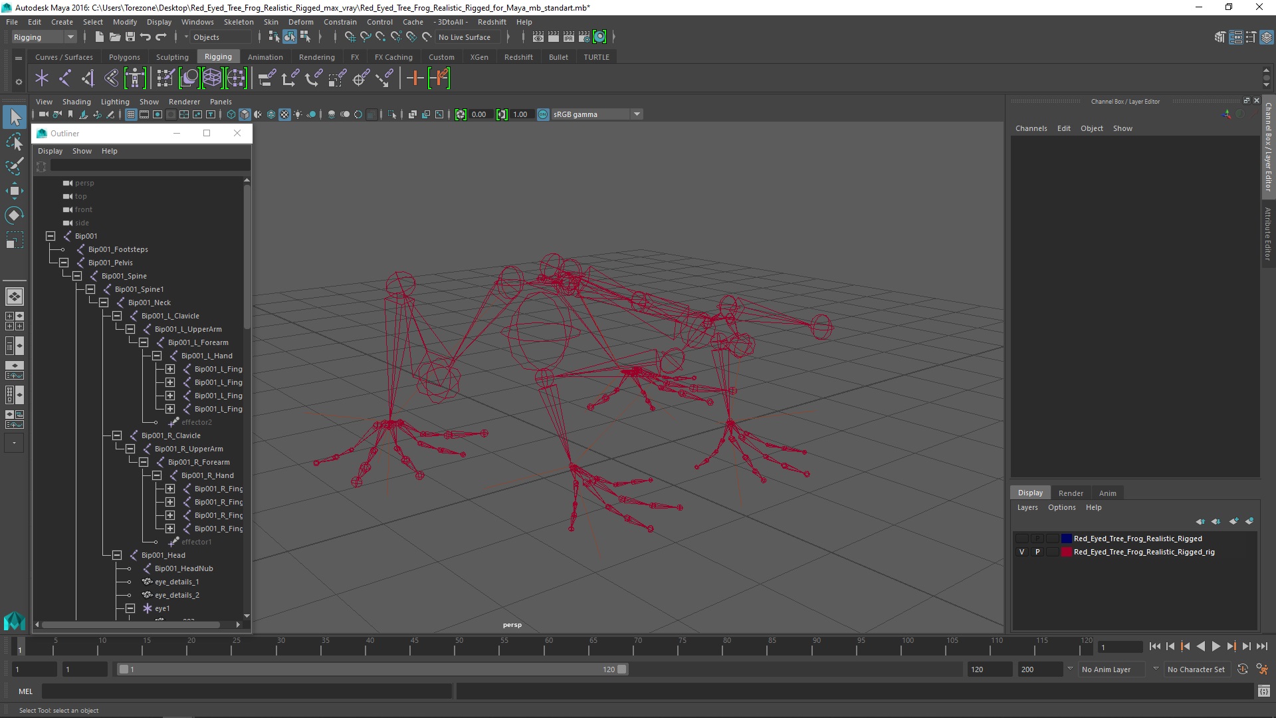
Task: Open the Outliner Display menu
Action: coord(50,151)
